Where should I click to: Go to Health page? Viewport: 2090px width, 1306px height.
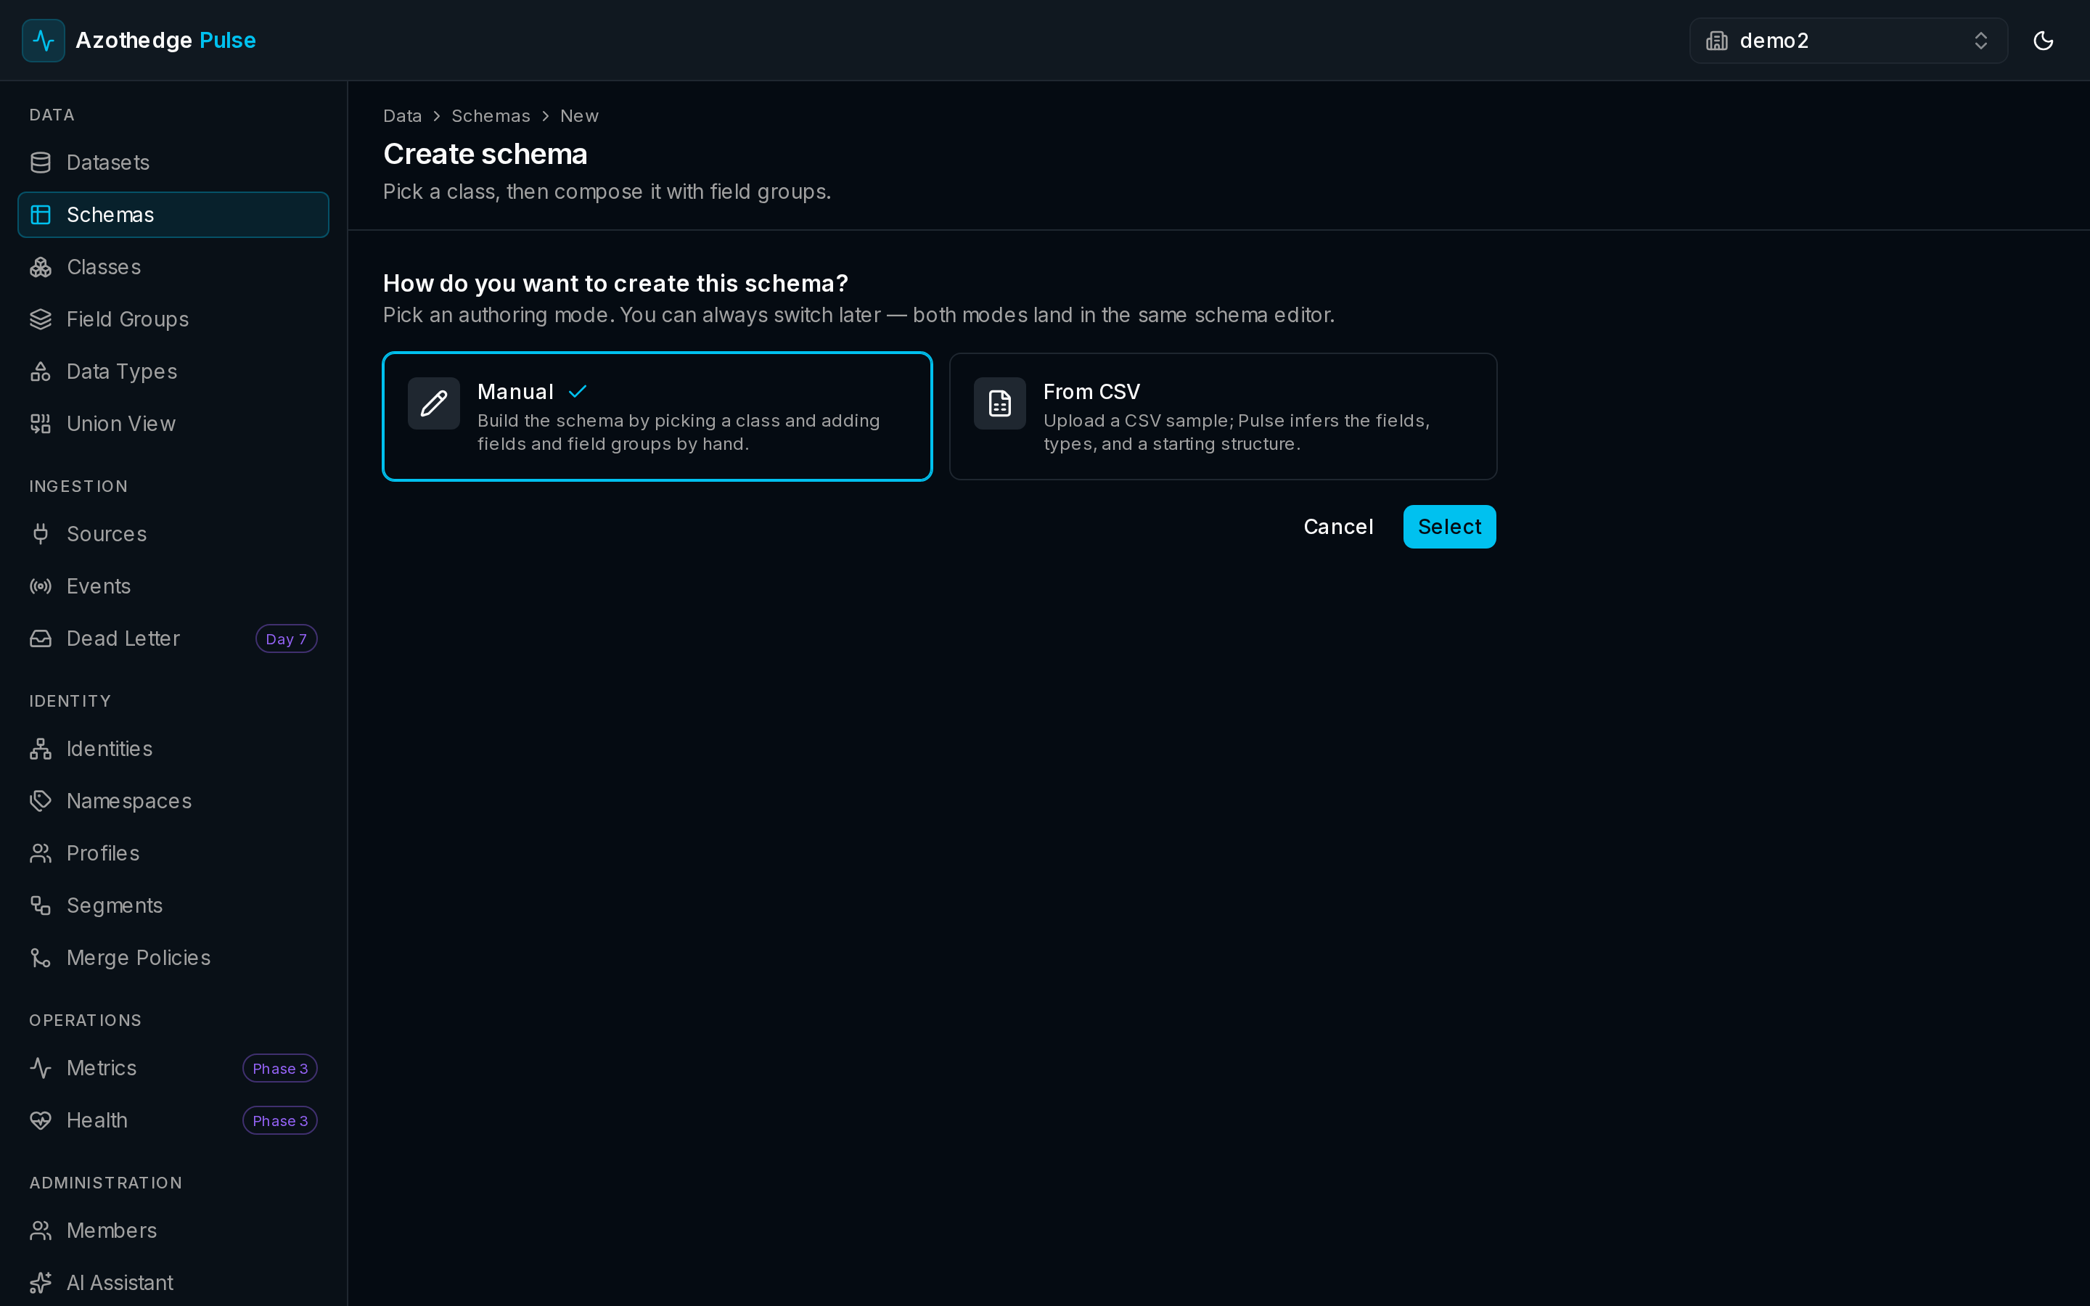(173, 1120)
